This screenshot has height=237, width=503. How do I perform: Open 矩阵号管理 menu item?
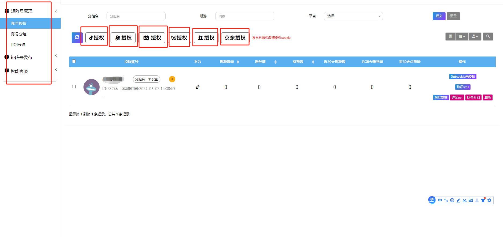pos(22,11)
